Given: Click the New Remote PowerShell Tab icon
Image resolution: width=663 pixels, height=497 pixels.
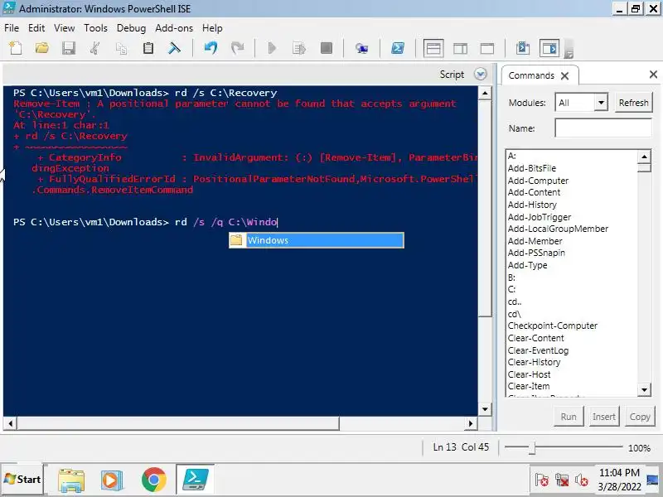Looking at the screenshot, I should coord(361,48).
